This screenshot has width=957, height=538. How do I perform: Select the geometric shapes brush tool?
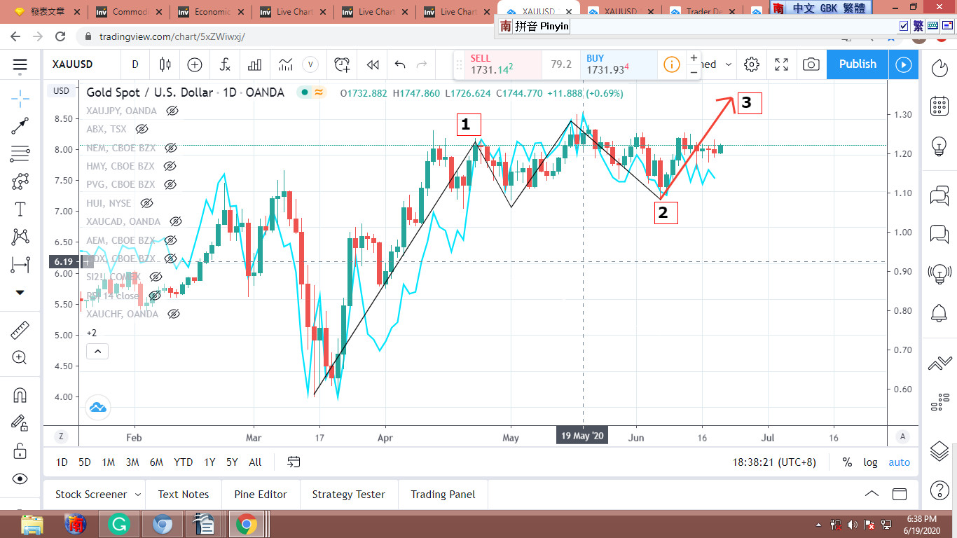click(x=20, y=181)
